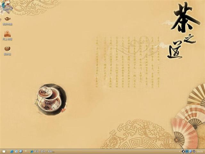This screenshot has width=205, height=154.
Task: Open the 我的文档 desktop icon
Action: 7,6
